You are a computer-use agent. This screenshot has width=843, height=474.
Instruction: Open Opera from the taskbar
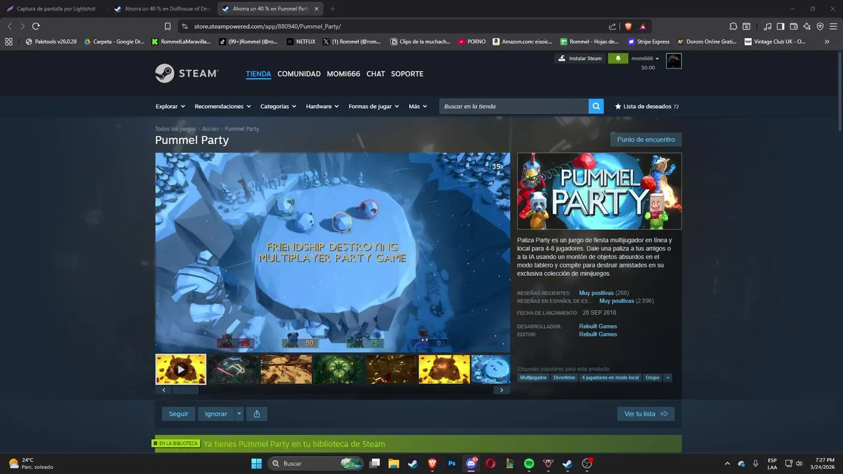(491, 463)
